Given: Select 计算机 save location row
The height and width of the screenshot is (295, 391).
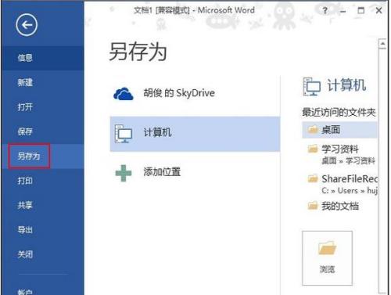Looking at the screenshot, I should 195,134.
